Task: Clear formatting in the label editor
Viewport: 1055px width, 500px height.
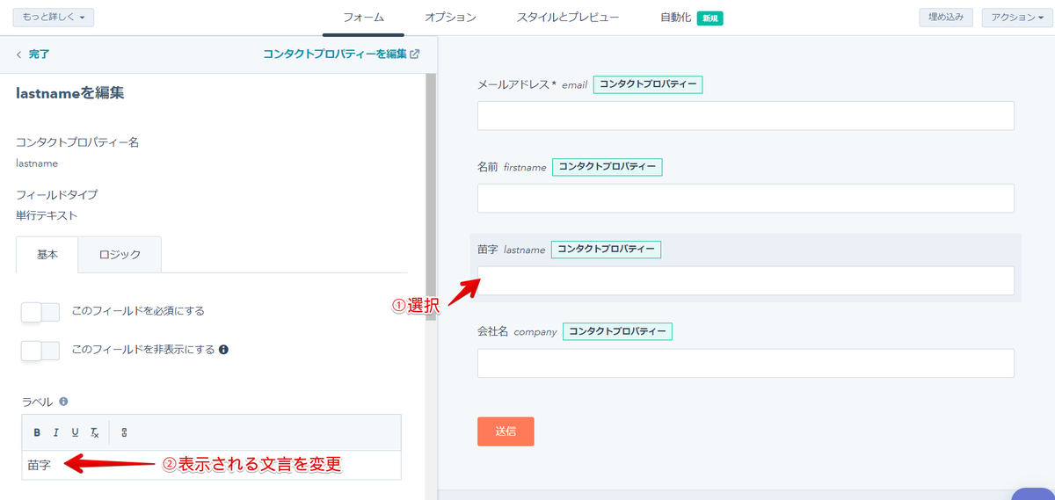Action: tap(94, 432)
